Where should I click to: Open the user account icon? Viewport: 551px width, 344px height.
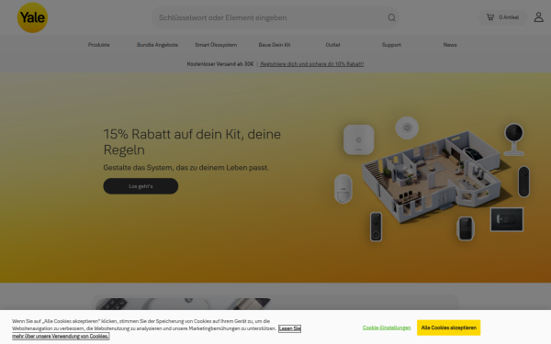click(x=538, y=17)
